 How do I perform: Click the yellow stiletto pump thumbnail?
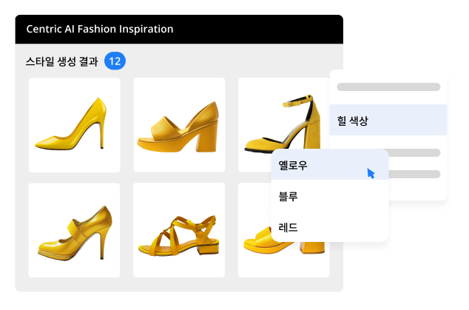[x=74, y=125]
